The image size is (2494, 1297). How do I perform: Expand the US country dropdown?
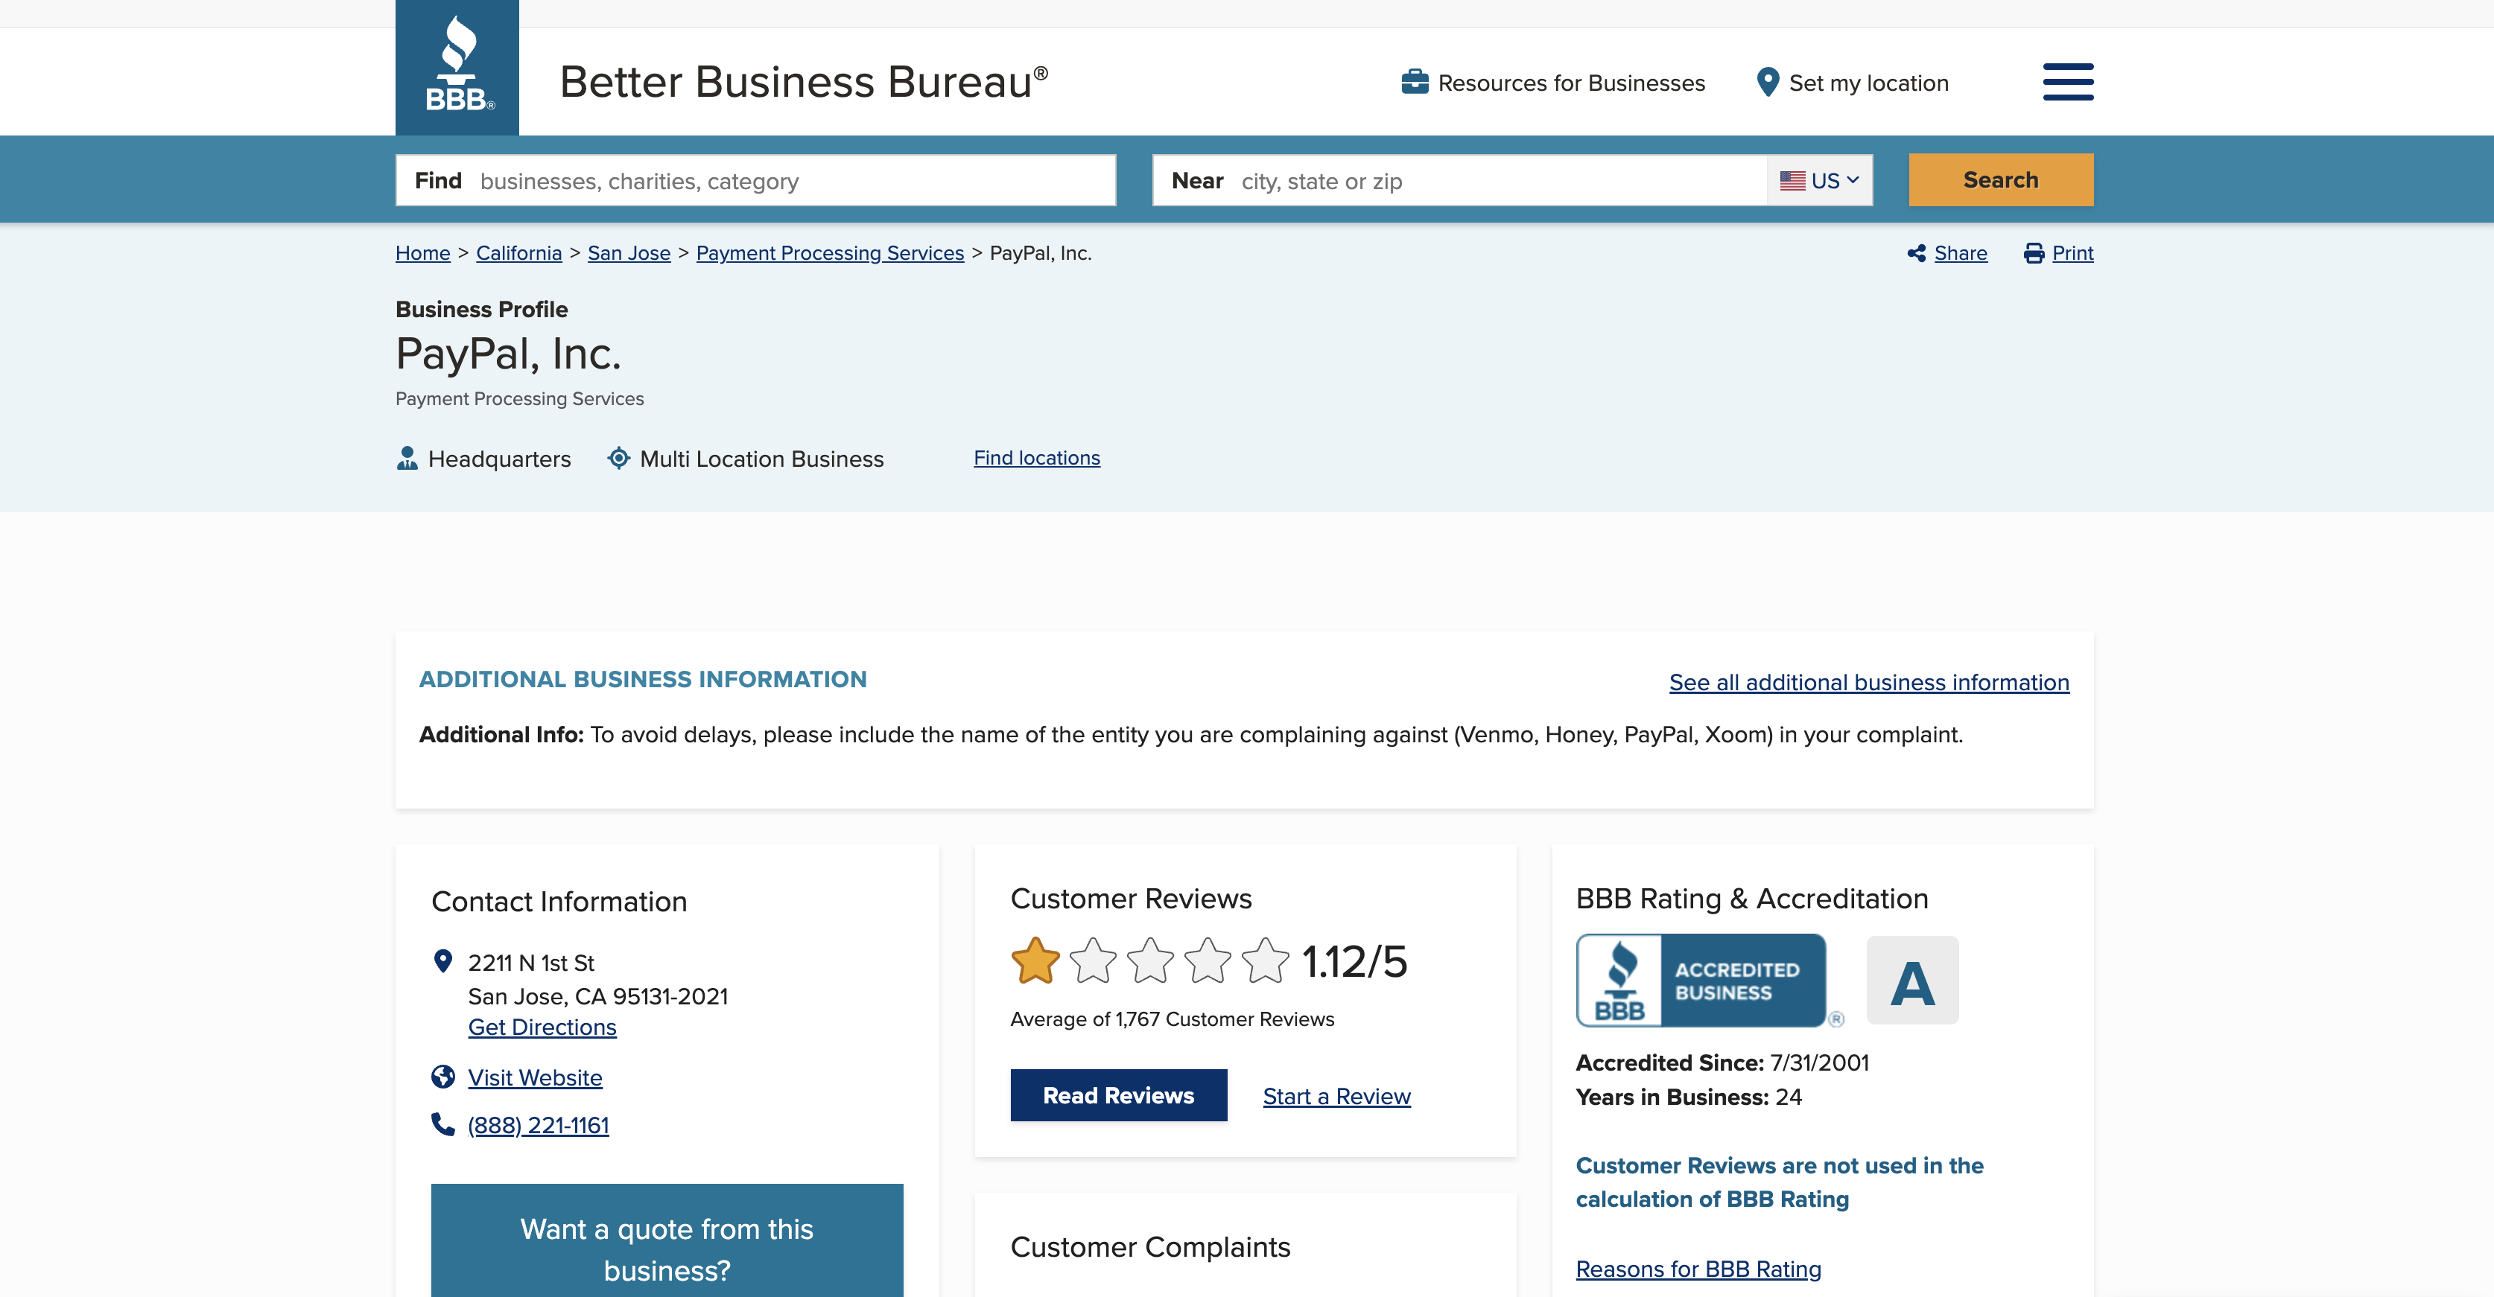(x=1819, y=181)
